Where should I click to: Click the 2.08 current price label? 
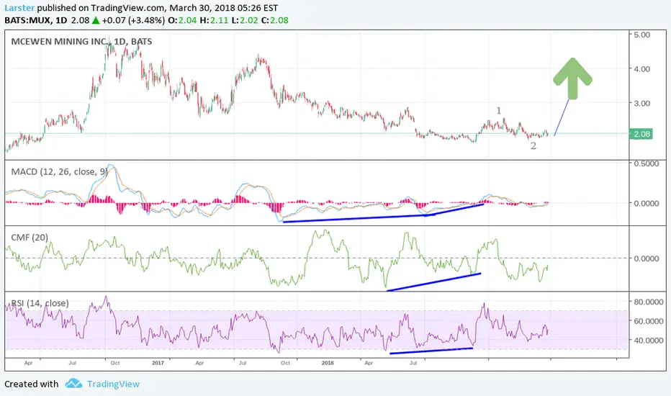click(x=641, y=134)
